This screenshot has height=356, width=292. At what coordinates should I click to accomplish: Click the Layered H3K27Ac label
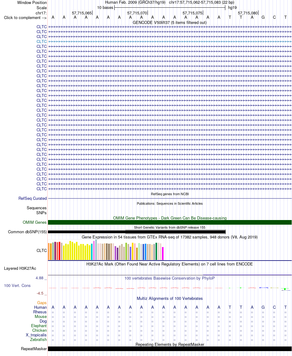[x=20, y=268]
